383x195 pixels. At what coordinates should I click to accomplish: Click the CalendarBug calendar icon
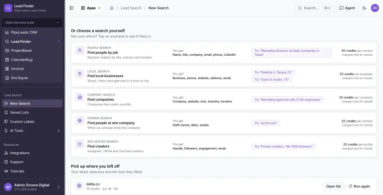7,60
